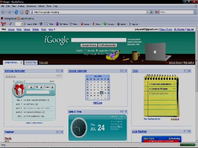Open the Sign out link
The image size is (198, 148).
(190, 29)
